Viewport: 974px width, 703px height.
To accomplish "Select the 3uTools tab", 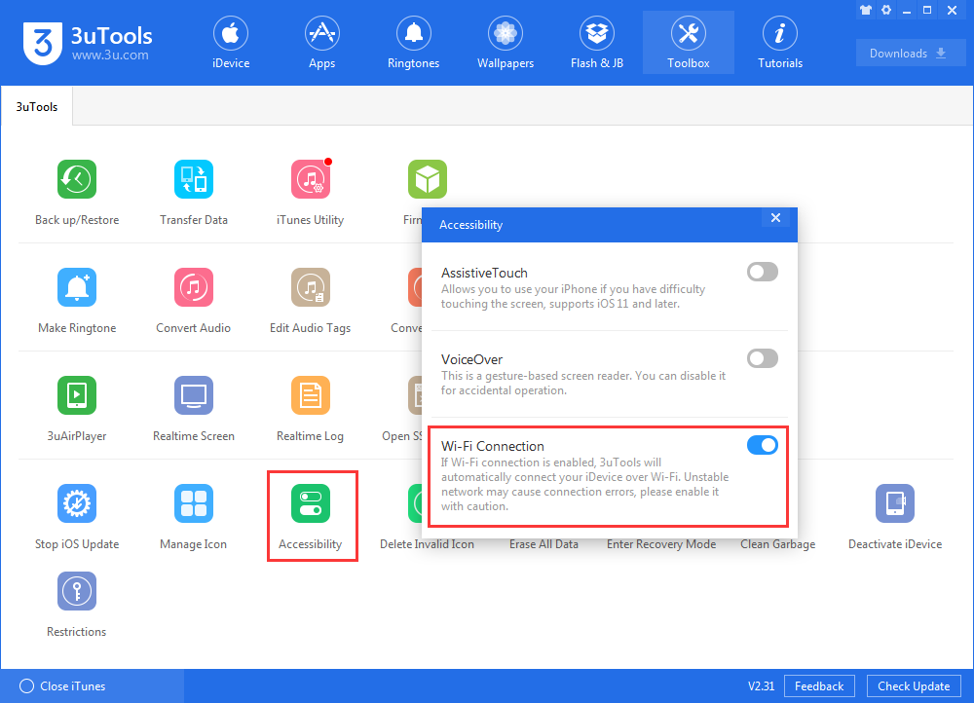I will [37, 107].
